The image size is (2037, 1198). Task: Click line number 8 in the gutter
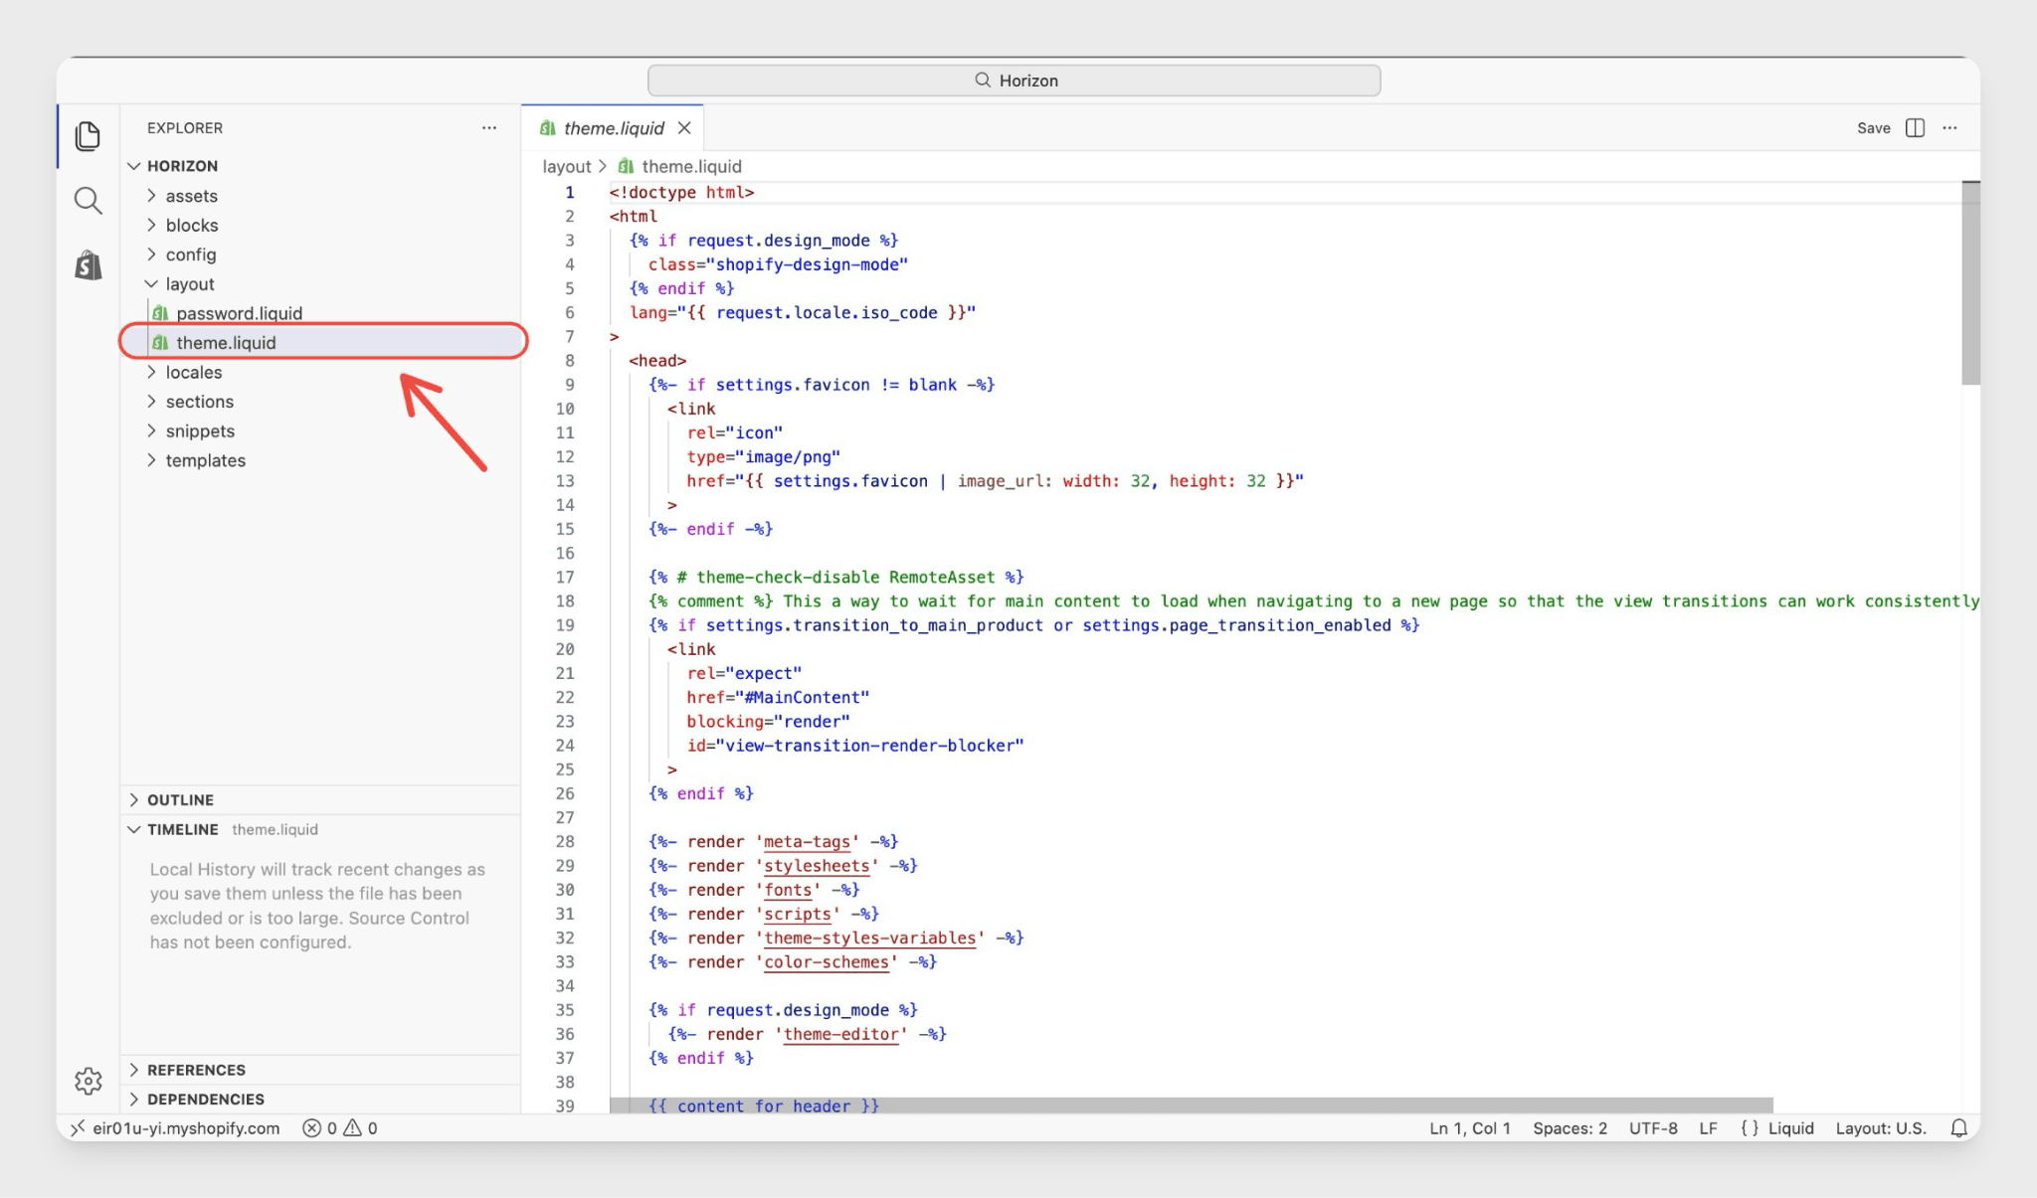pyautogui.click(x=569, y=361)
